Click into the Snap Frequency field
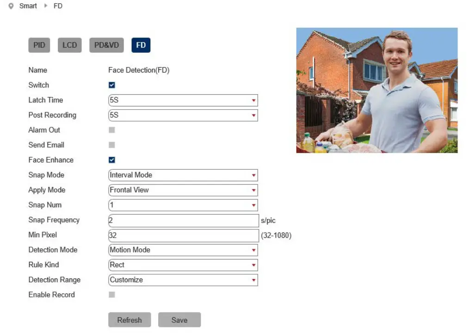 point(183,220)
